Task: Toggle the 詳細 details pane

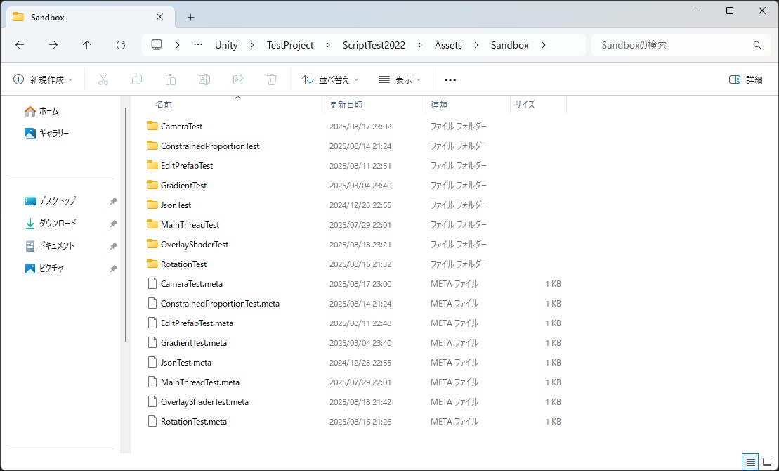Action: 746,79
